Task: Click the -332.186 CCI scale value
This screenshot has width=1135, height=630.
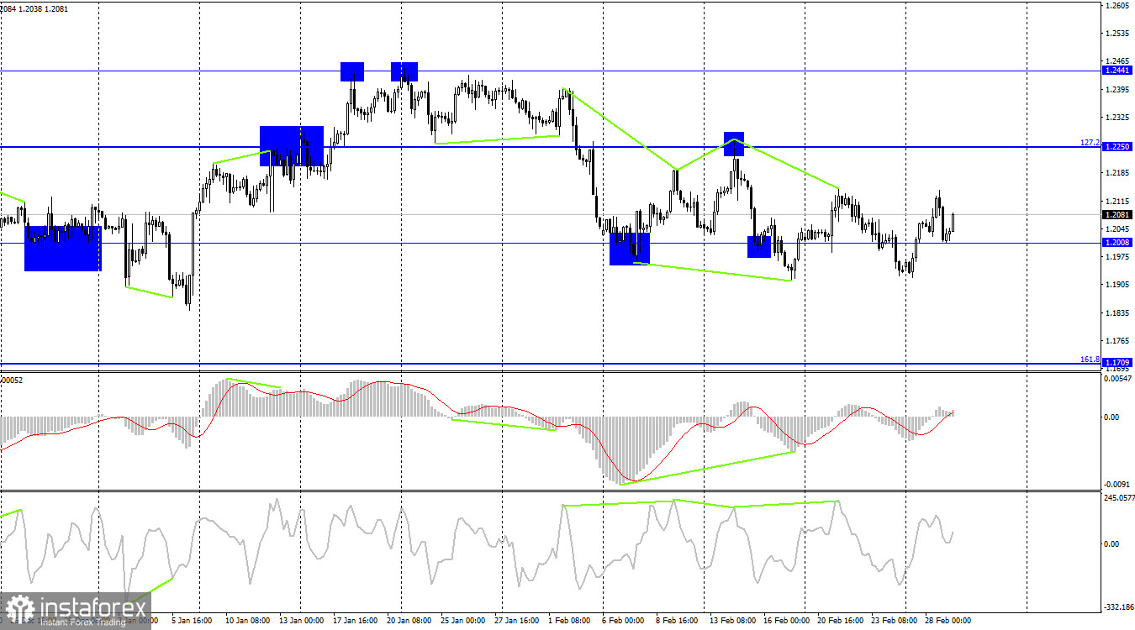Action: [1119, 606]
